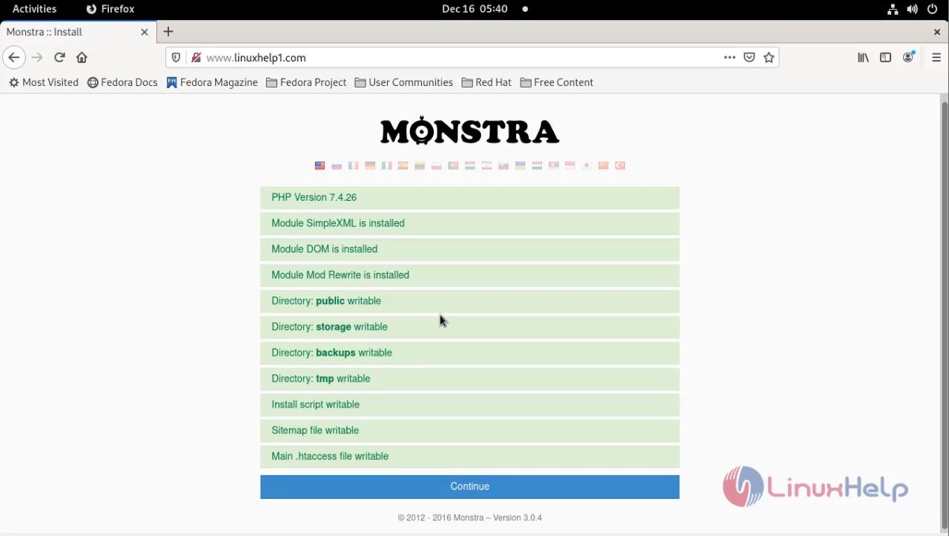Select the Portuguese flag language
949x536 pixels.
(x=453, y=165)
